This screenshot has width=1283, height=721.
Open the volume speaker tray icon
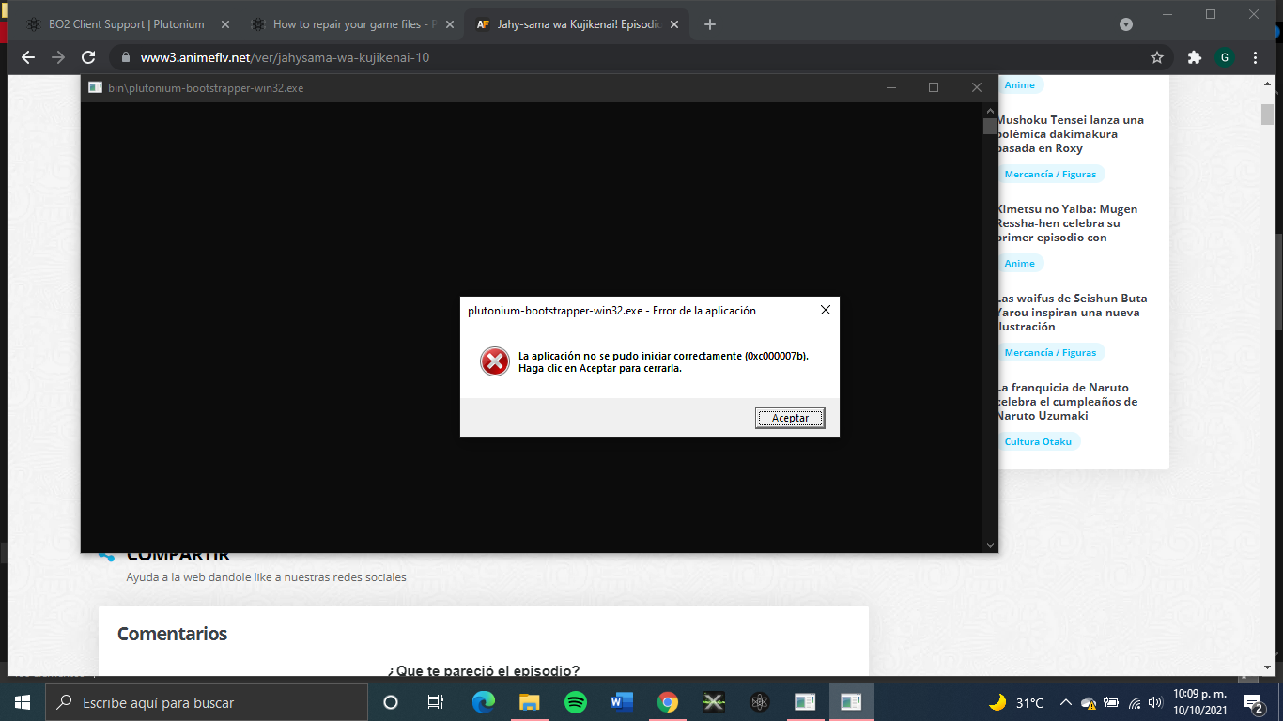[x=1155, y=702]
